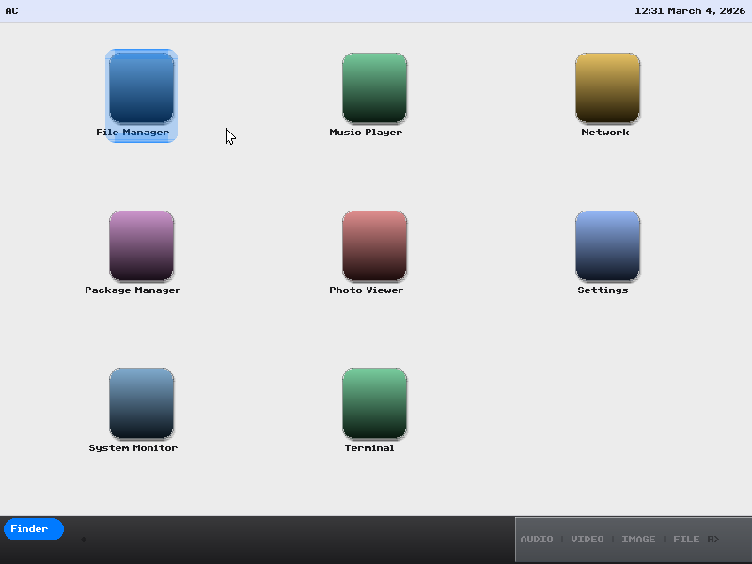Image resolution: width=752 pixels, height=564 pixels.
Task: Open the Settings application
Action: 607,245
